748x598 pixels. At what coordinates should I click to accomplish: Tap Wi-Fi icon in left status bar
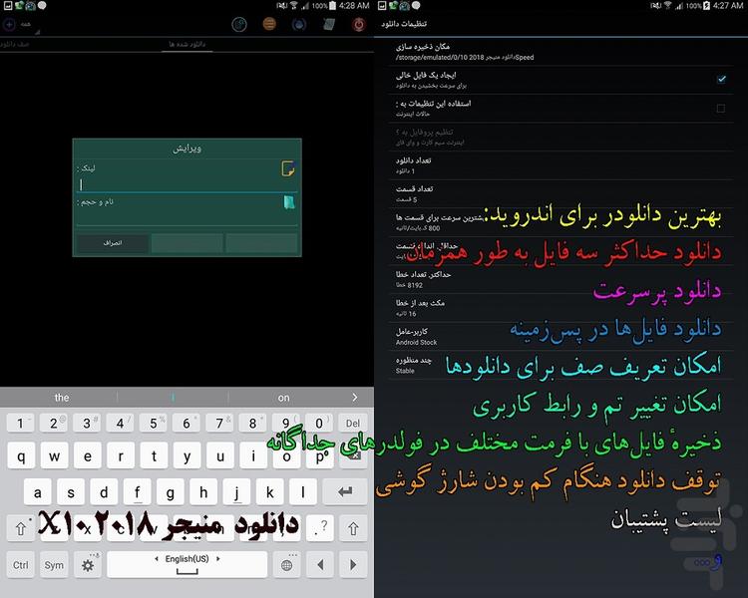coord(294,6)
